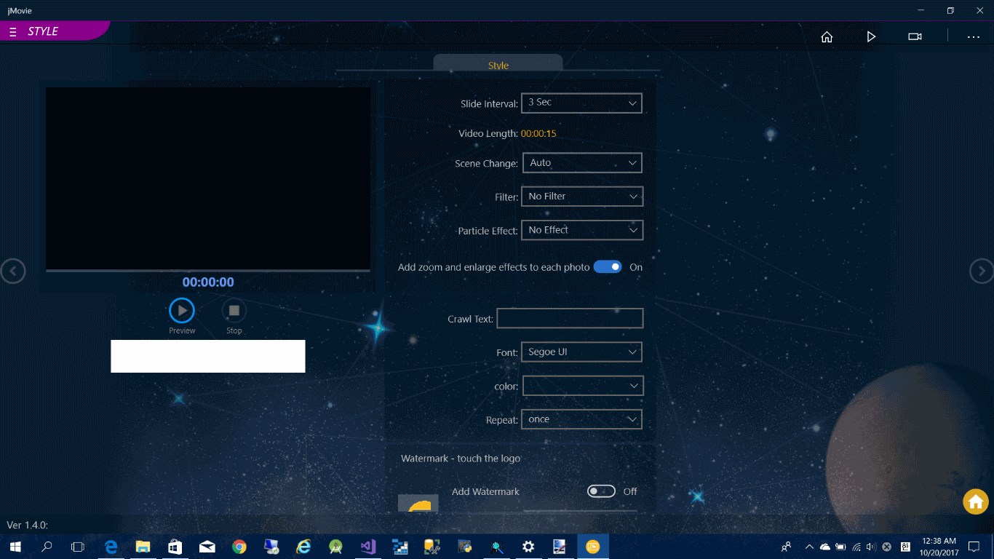Go to next page with right arrow
994x559 pixels.
(x=982, y=271)
